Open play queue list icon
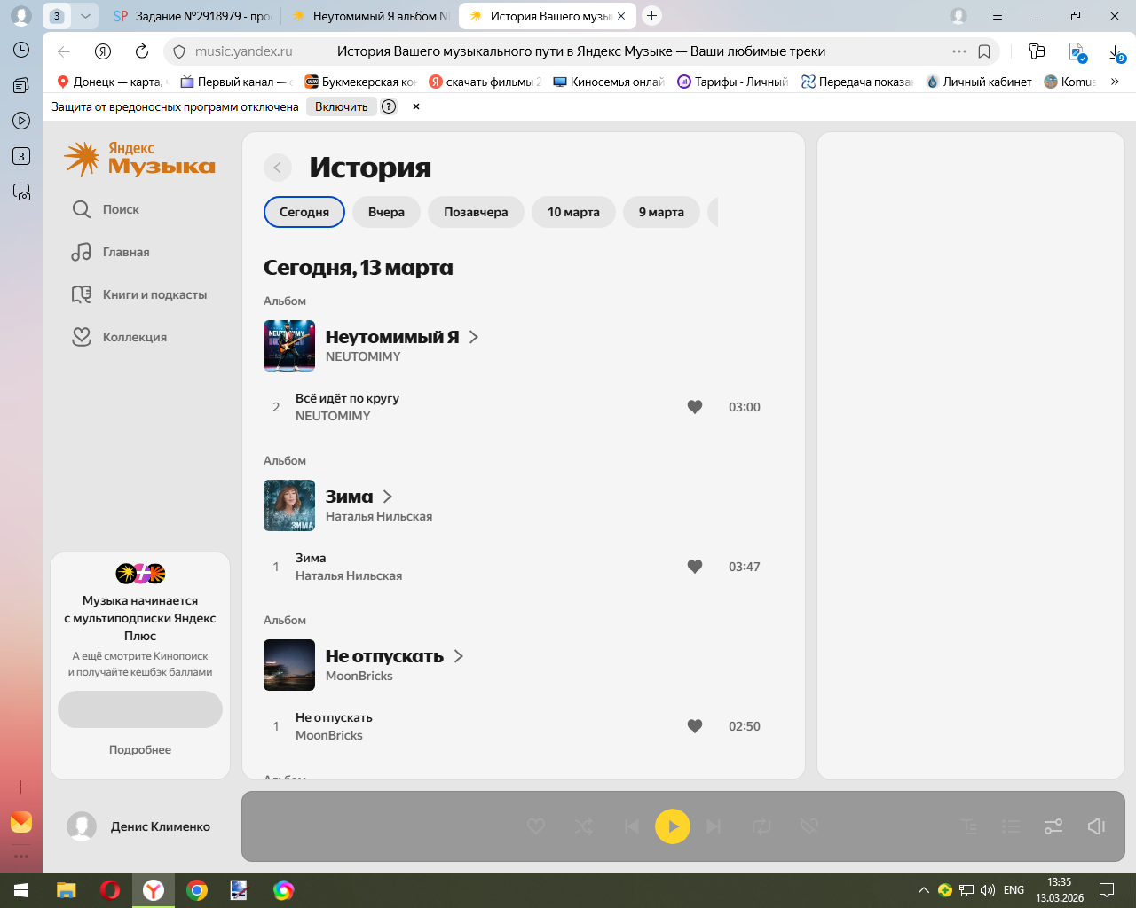The height and width of the screenshot is (908, 1136). (1011, 826)
